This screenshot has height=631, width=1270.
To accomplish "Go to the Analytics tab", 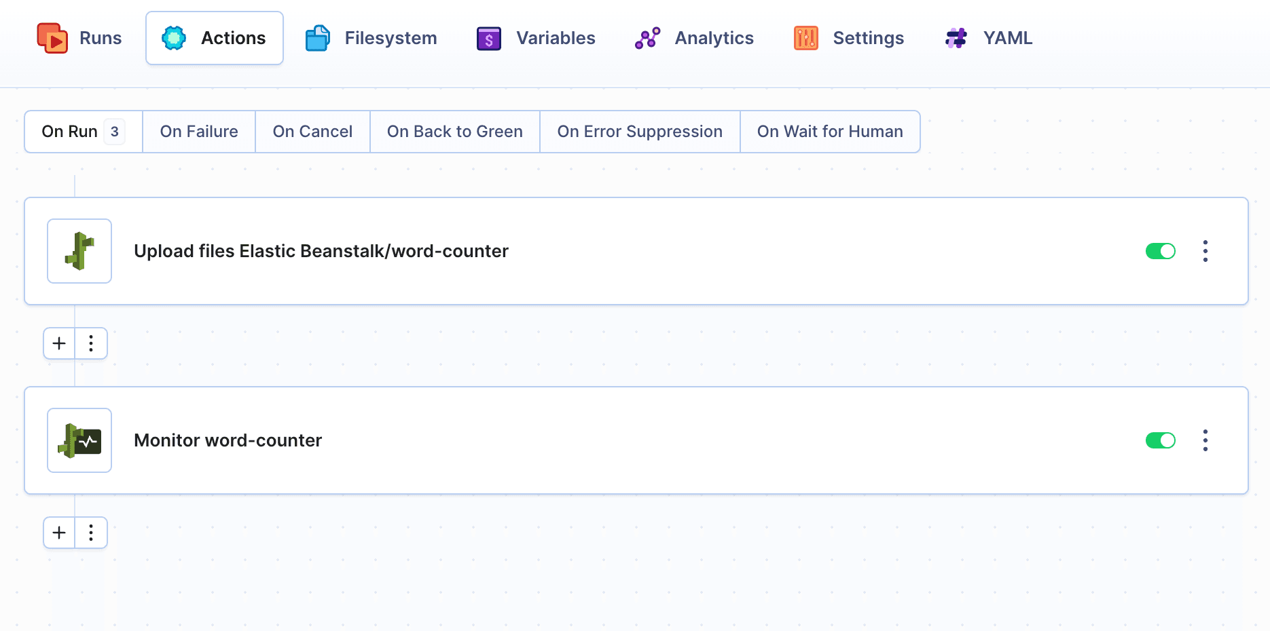I will (x=694, y=38).
